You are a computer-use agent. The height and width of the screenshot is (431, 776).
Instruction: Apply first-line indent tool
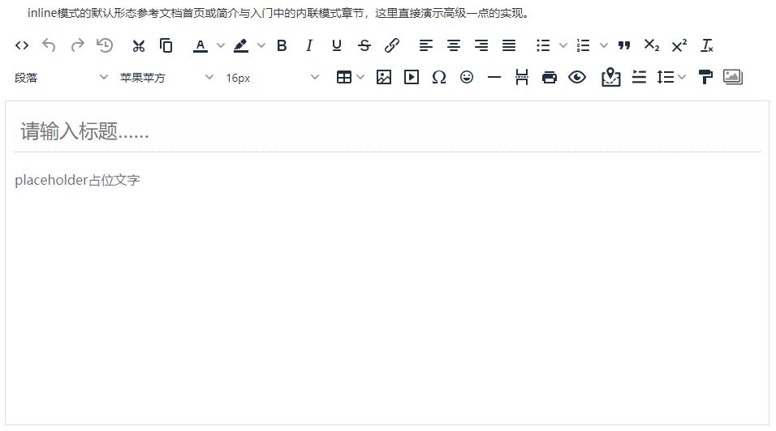639,78
